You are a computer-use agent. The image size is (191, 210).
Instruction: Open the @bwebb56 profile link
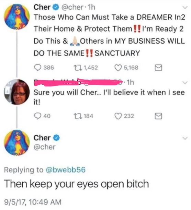click(66, 170)
